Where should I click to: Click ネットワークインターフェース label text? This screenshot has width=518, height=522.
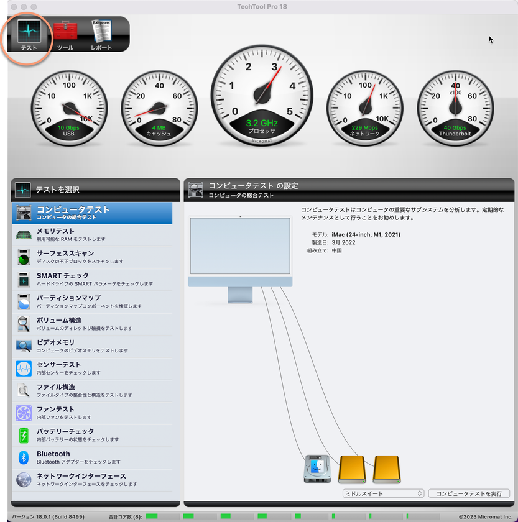(81, 476)
